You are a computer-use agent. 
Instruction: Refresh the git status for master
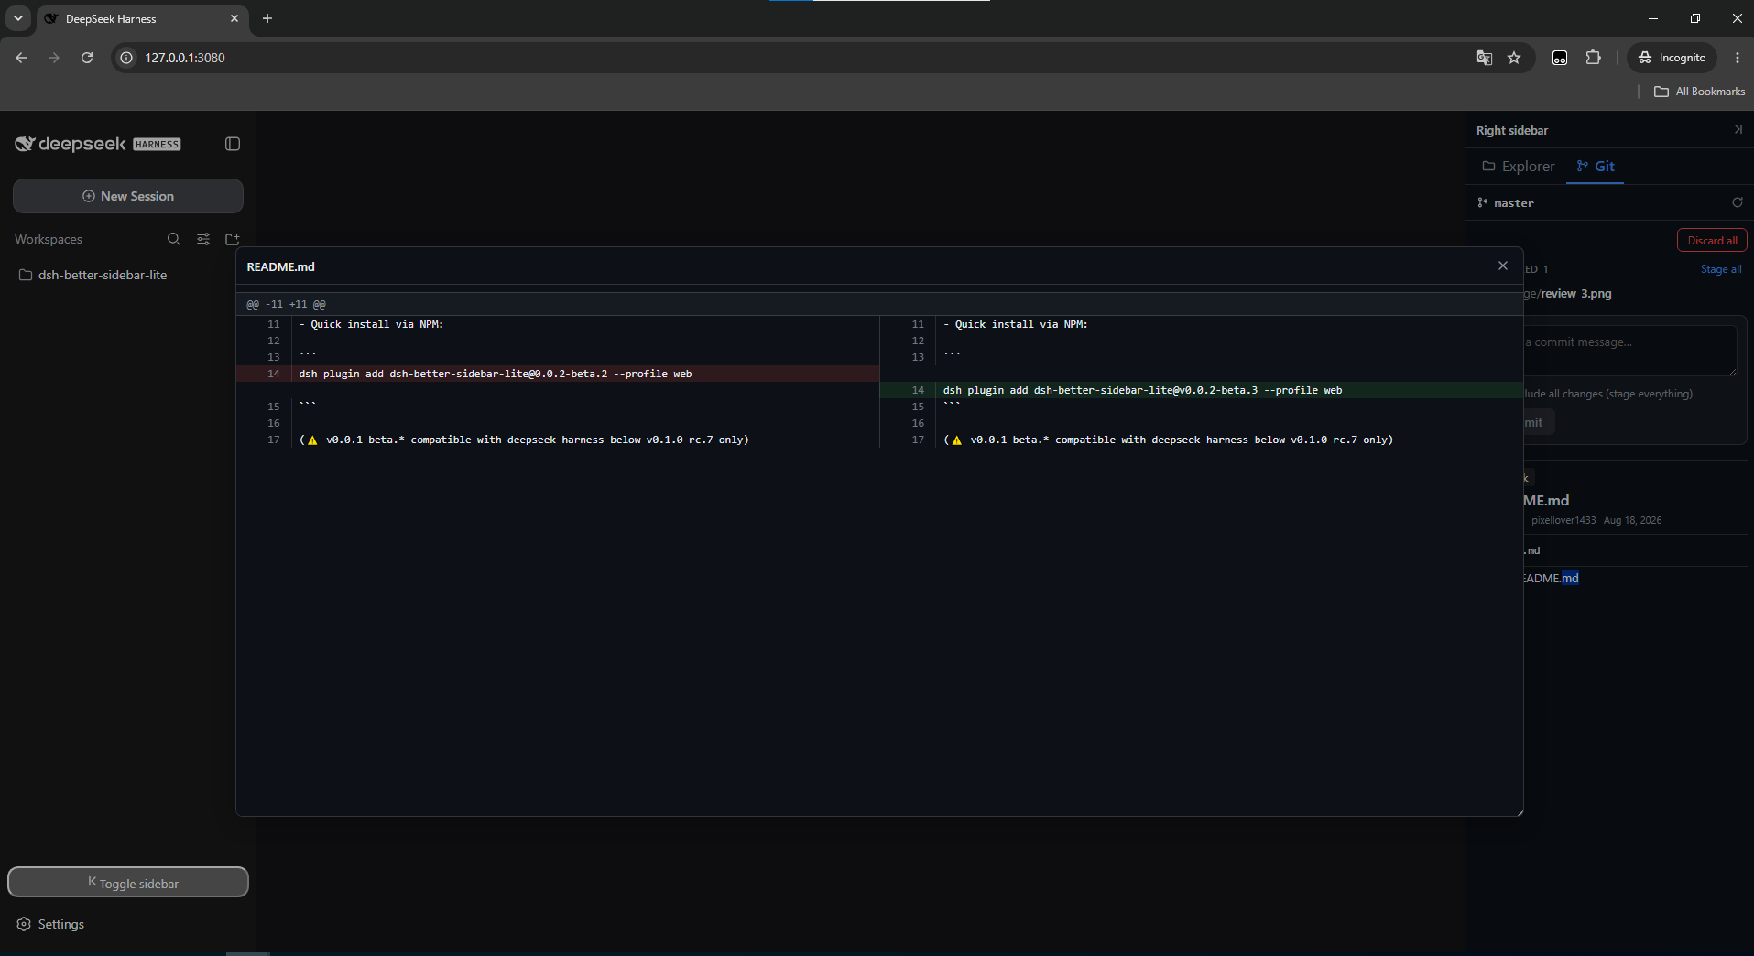click(1738, 202)
